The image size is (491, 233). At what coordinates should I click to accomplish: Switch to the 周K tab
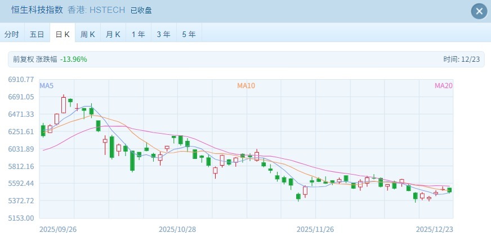88,34
